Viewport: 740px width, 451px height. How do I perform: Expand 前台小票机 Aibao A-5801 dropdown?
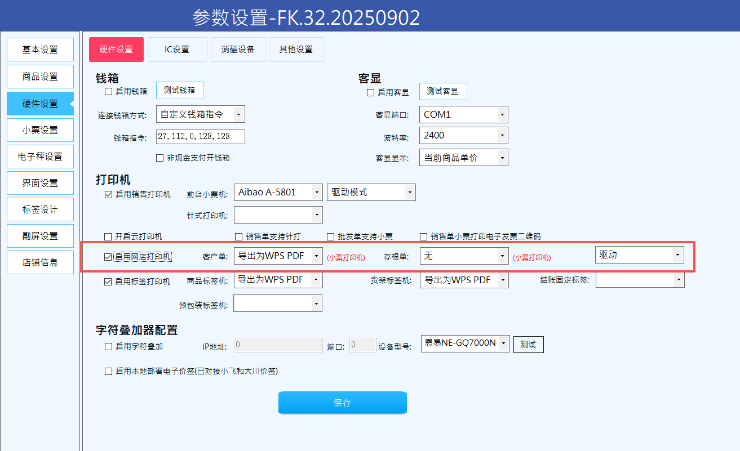[x=278, y=193]
